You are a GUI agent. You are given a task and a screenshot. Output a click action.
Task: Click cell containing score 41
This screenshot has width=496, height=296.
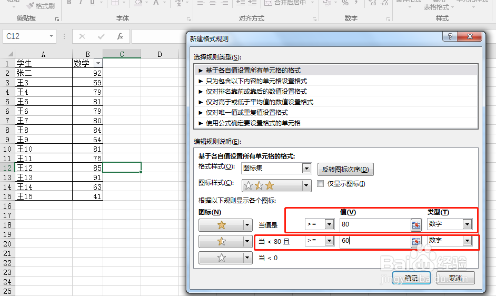87,196
